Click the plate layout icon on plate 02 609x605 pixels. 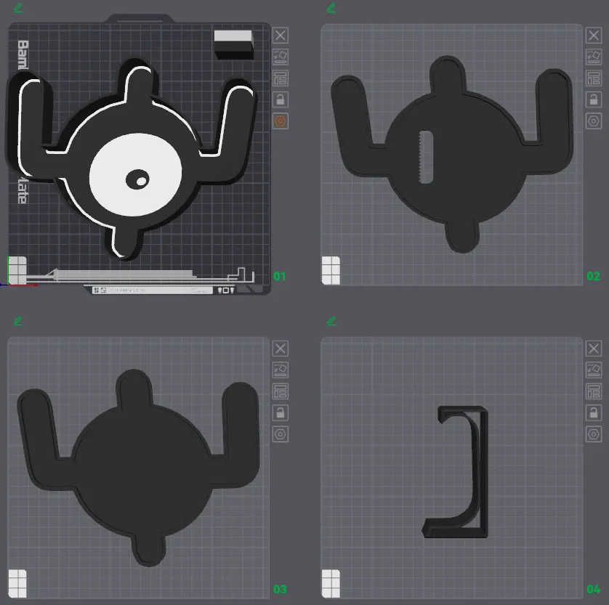pos(594,78)
